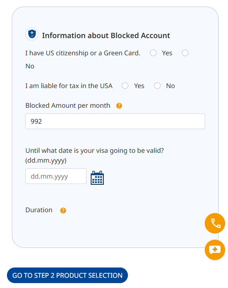Open the calendar date picker icon

tap(97, 178)
